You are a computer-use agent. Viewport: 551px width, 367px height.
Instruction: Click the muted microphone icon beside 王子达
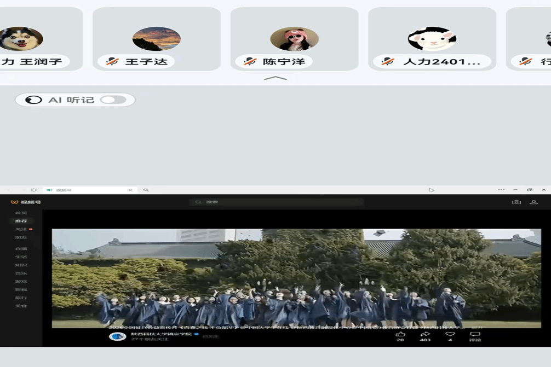click(112, 62)
